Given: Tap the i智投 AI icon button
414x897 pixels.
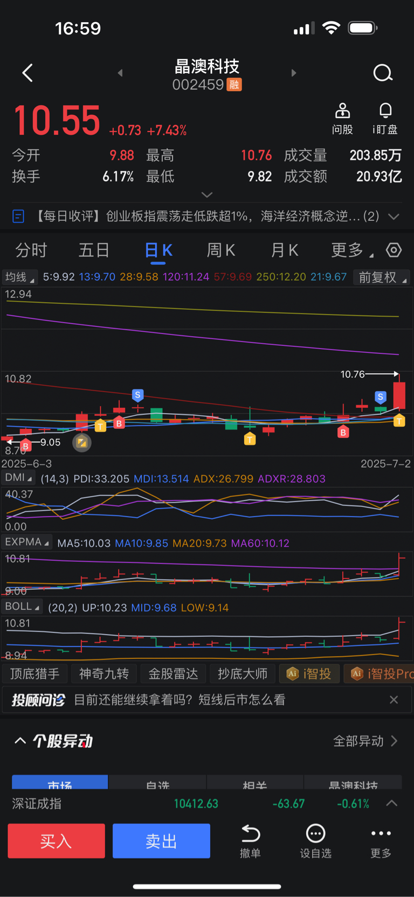Looking at the screenshot, I should (x=309, y=674).
